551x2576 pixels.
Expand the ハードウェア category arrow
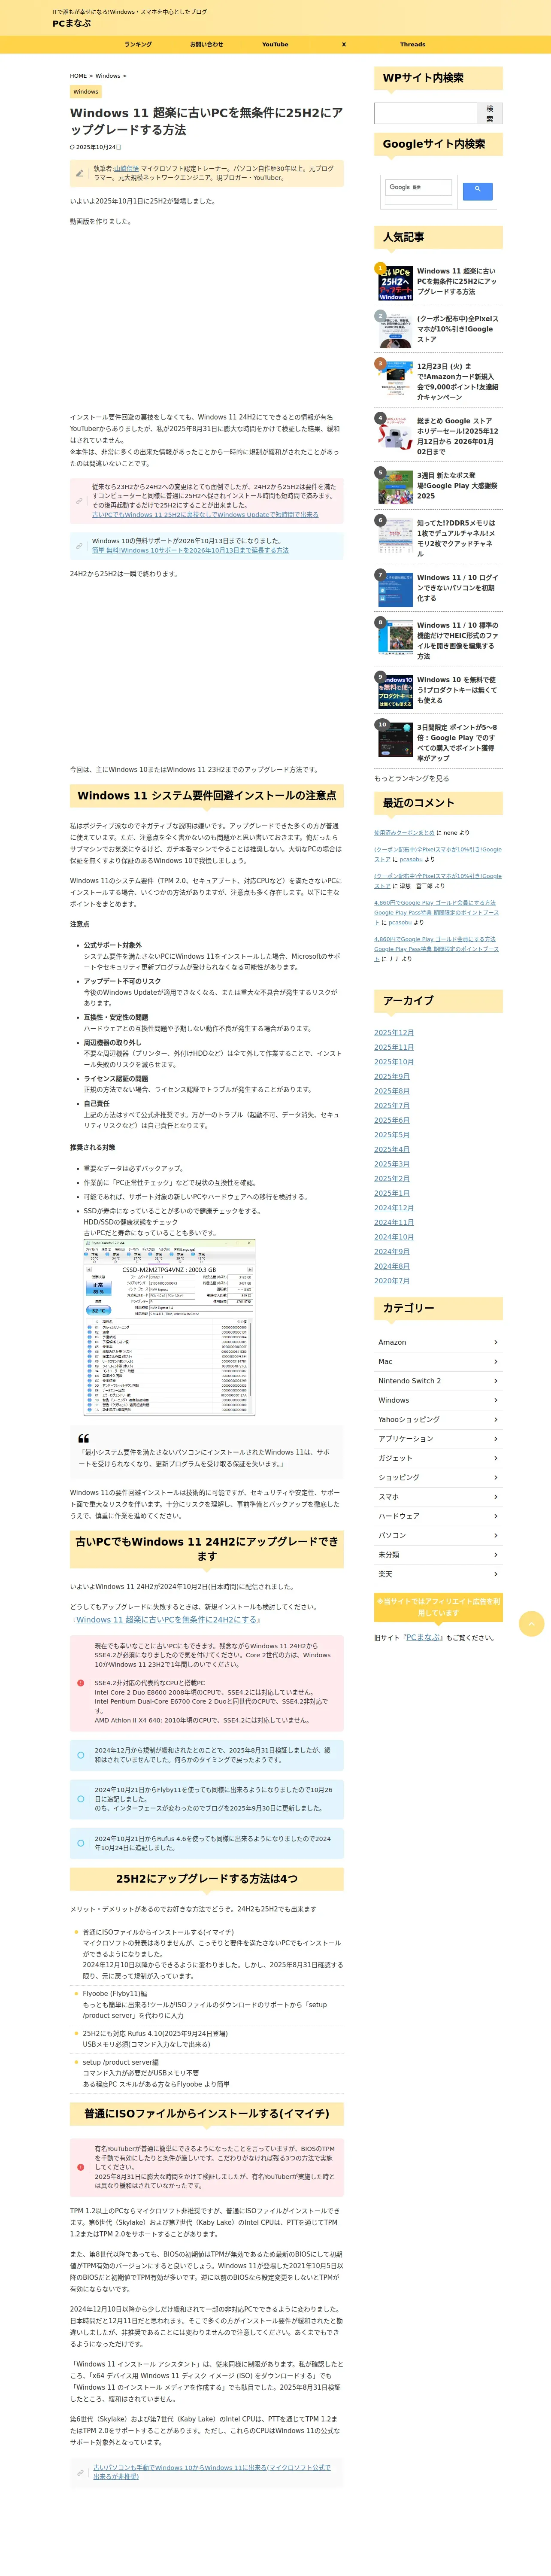click(496, 1516)
